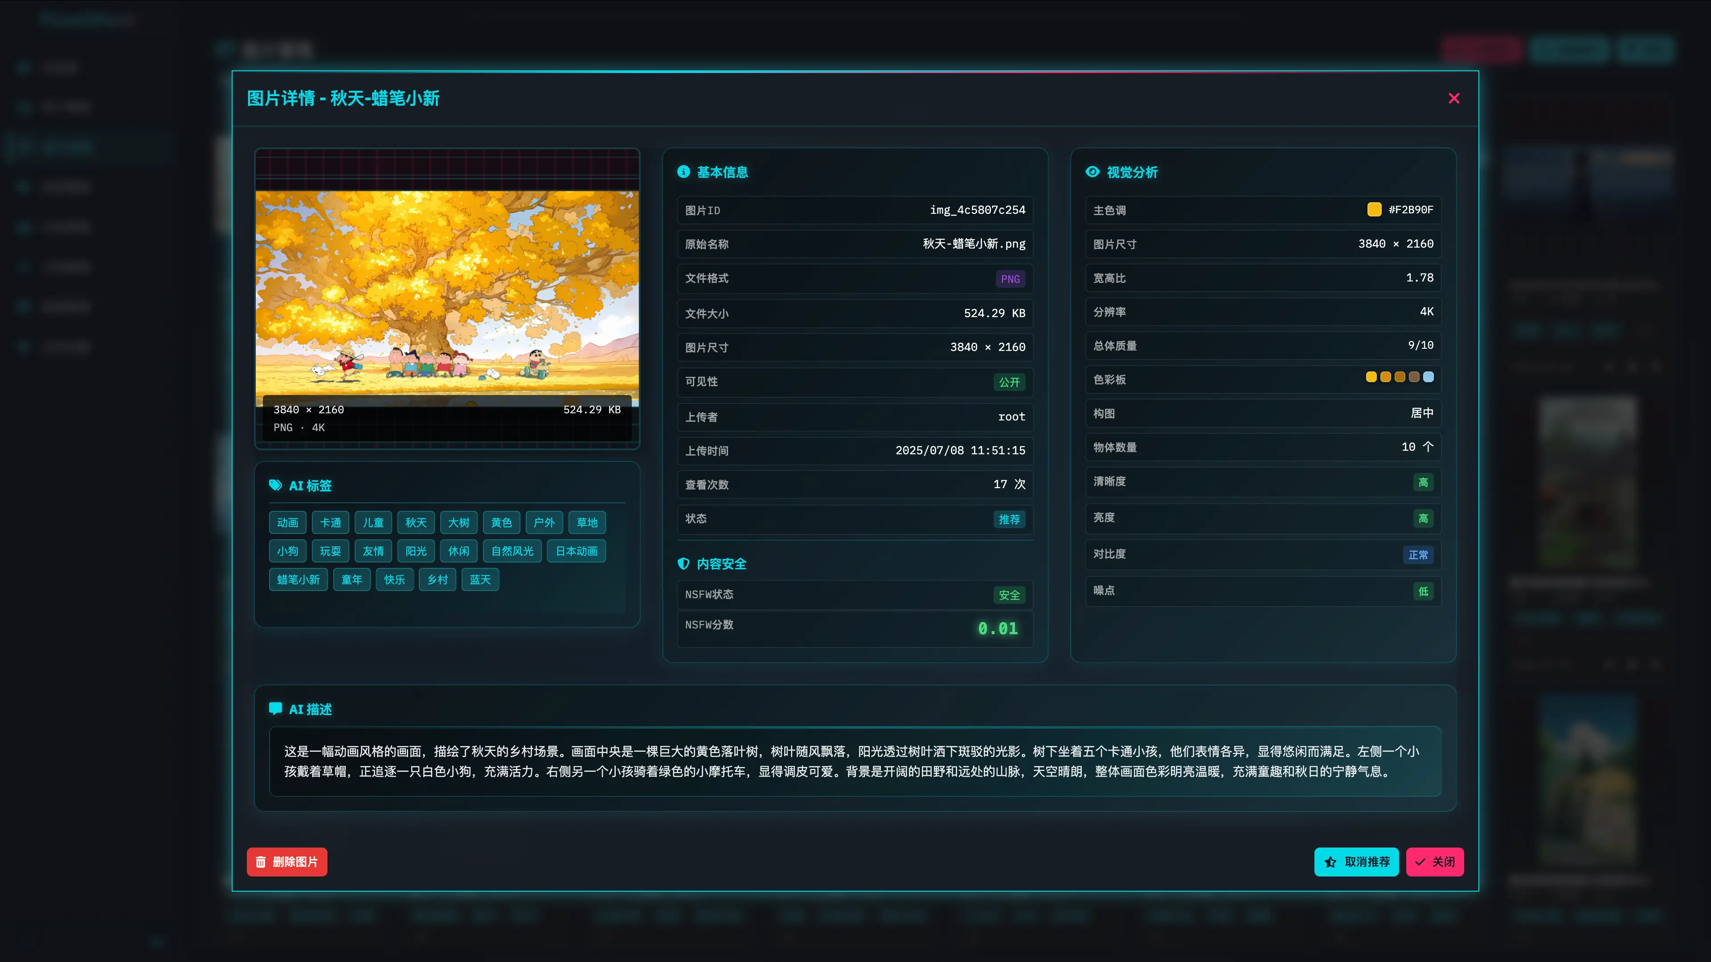
Task: Click the 推荐 status badge
Action: (1010, 519)
